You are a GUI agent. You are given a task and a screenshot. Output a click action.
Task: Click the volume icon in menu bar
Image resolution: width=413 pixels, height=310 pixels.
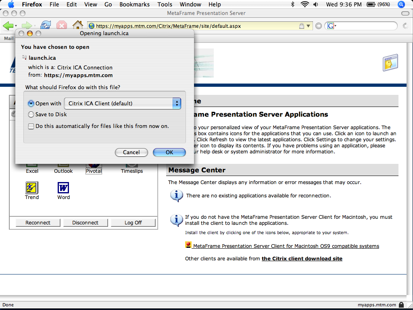pyautogui.click(x=316, y=4)
